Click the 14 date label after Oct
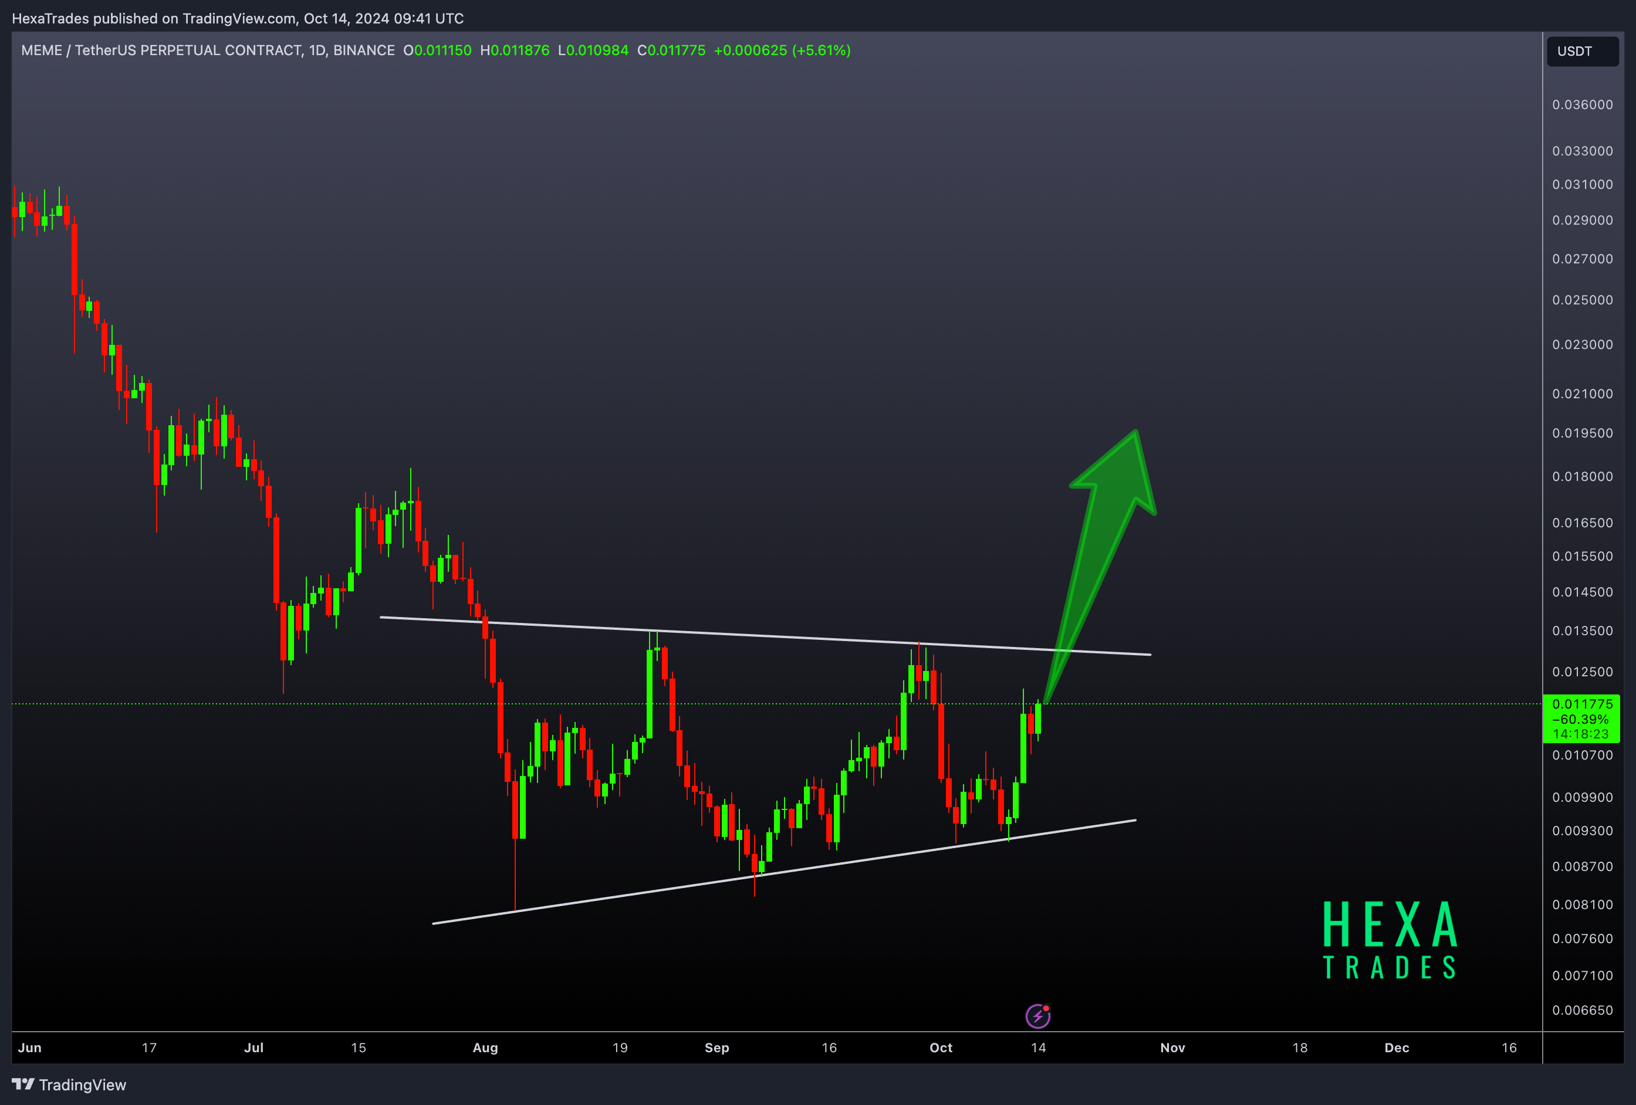Image resolution: width=1636 pixels, height=1105 pixels. point(1038,1048)
